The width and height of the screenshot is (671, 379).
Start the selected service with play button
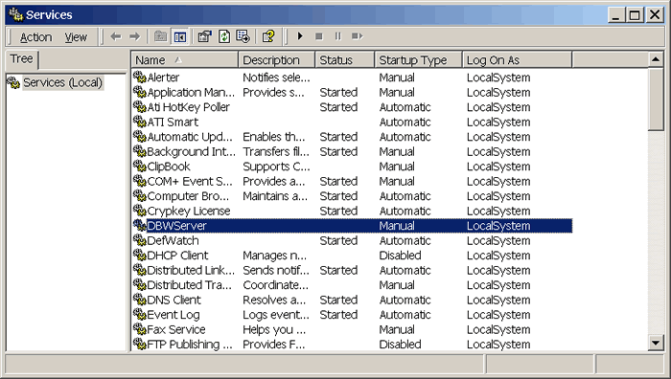[x=300, y=36]
